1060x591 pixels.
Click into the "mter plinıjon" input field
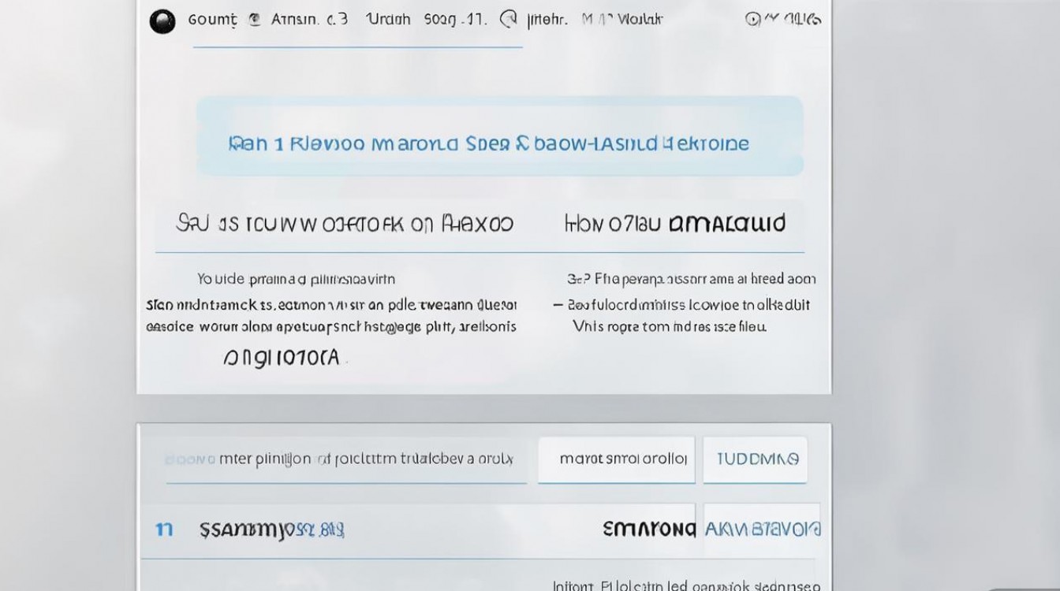[x=345, y=459]
